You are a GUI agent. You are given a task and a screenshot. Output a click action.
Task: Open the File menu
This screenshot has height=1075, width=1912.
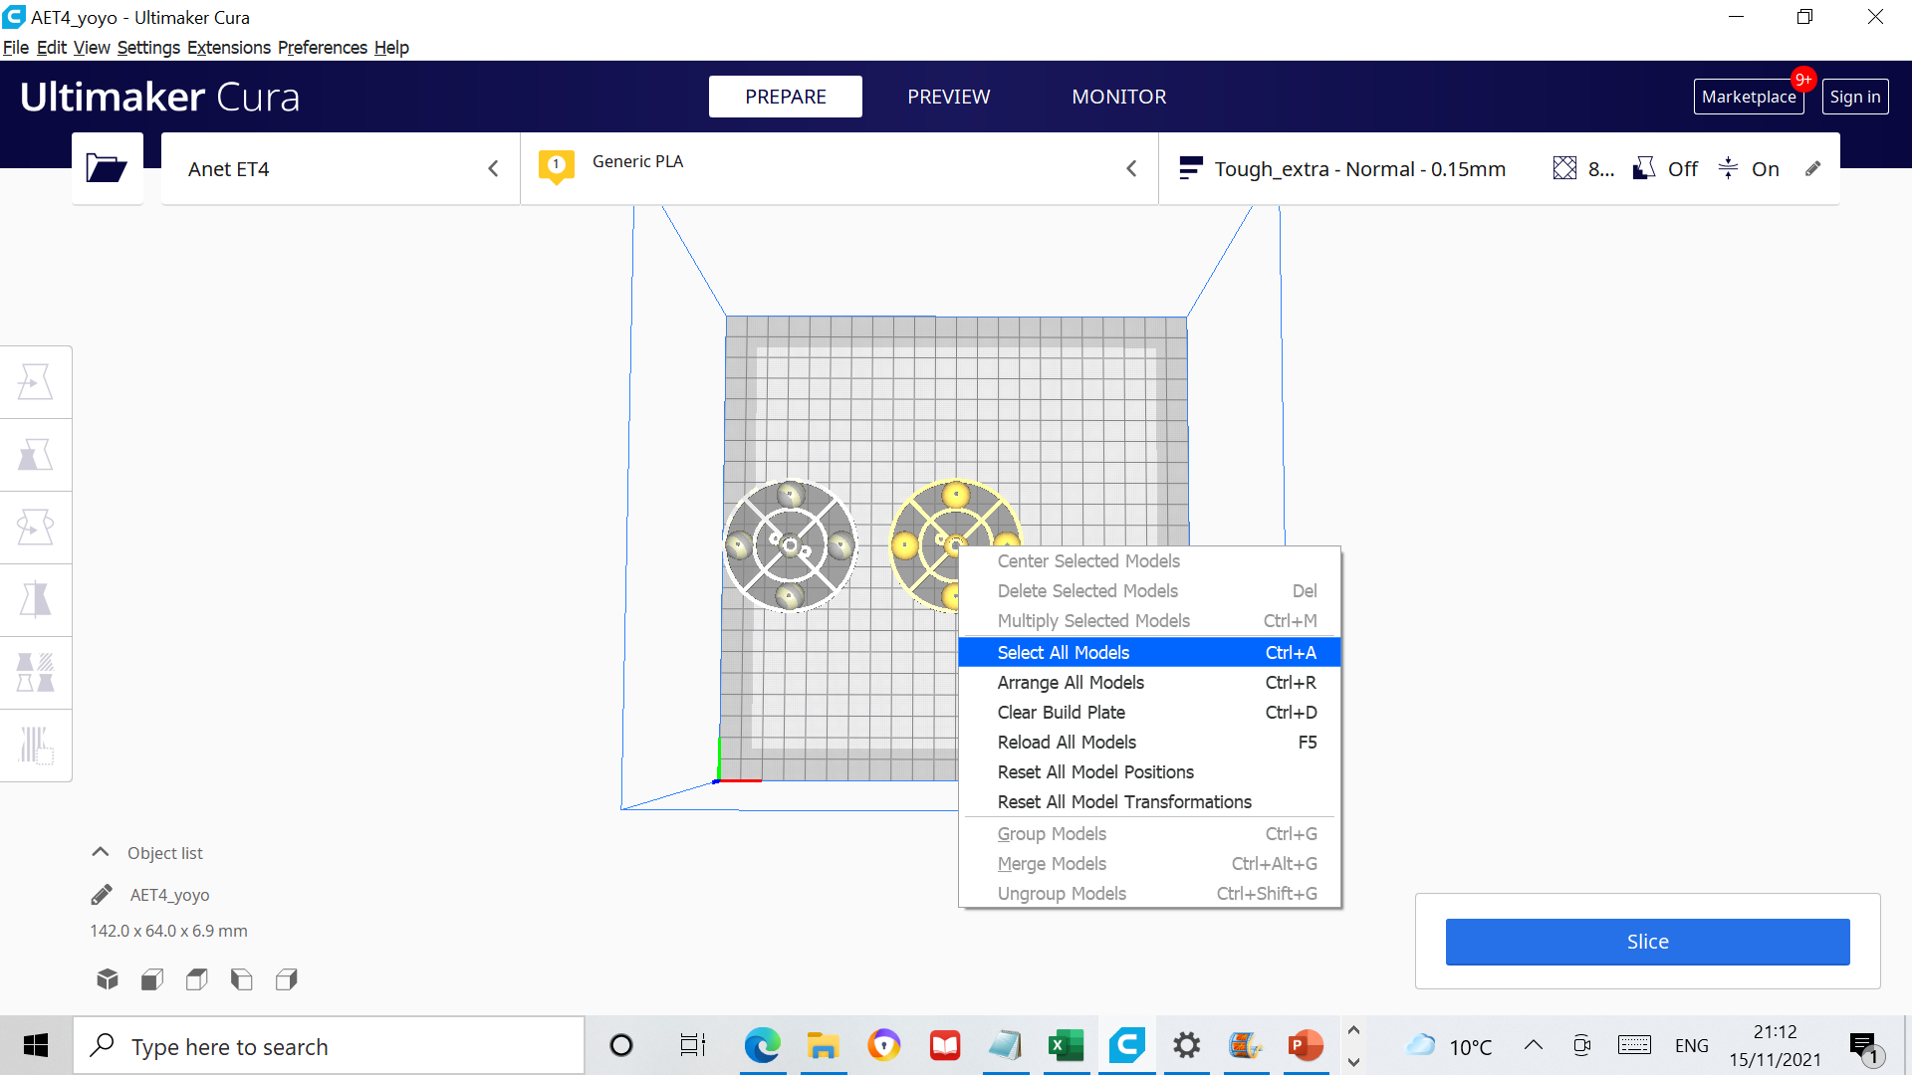16,47
